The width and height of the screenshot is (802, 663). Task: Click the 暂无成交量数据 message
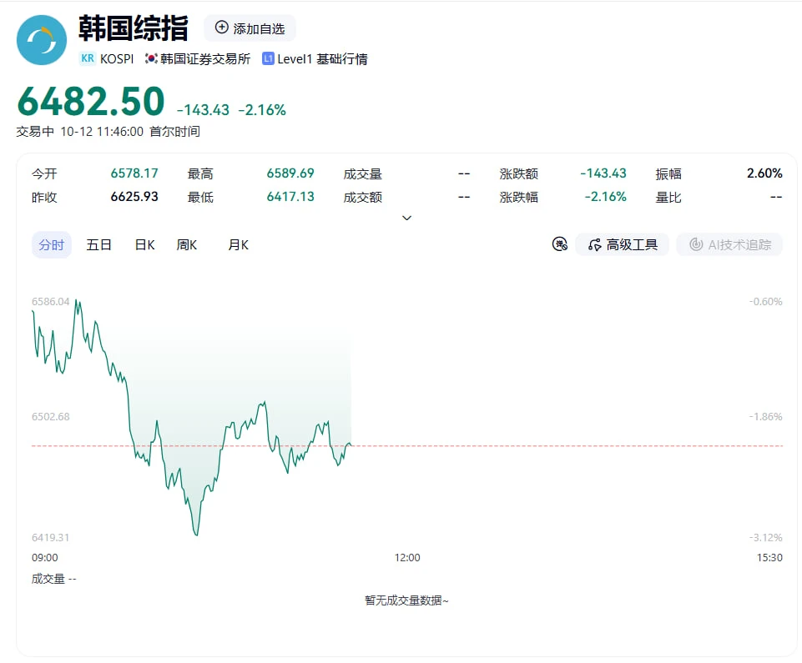(x=406, y=600)
